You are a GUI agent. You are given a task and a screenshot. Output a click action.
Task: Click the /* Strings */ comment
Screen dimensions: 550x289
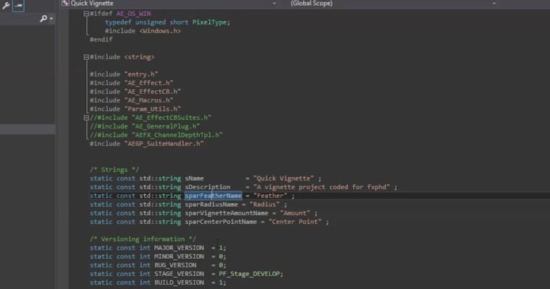coord(114,170)
